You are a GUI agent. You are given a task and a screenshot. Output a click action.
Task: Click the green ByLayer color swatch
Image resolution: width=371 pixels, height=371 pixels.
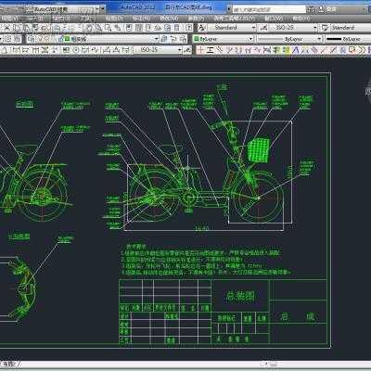pos(196,39)
